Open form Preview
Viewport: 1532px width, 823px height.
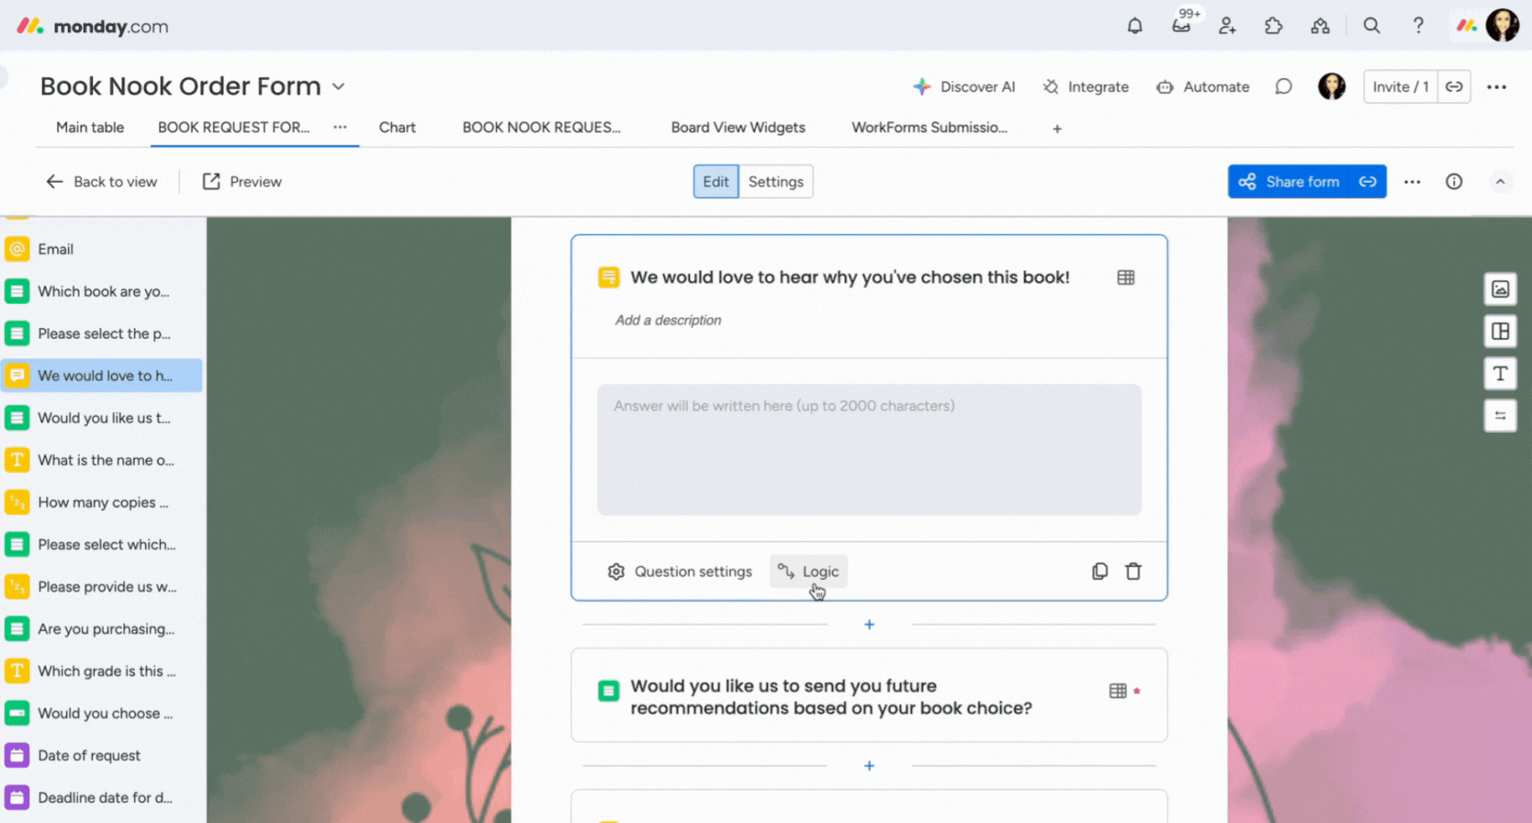point(242,182)
